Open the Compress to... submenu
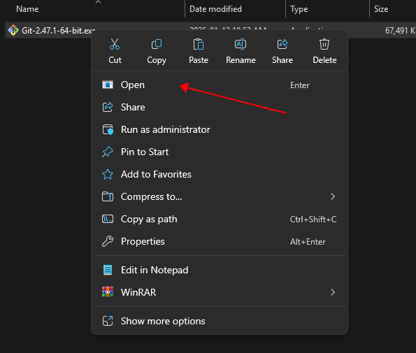This screenshot has height=353, width=416. click(x=220, y=197)
